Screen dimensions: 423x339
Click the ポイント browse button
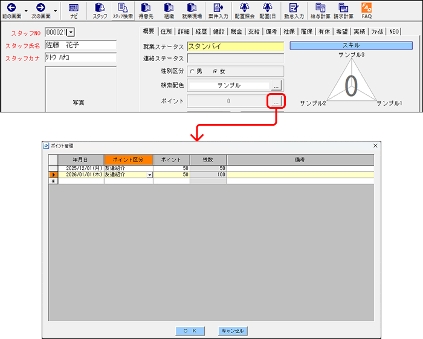pos(276,102)
